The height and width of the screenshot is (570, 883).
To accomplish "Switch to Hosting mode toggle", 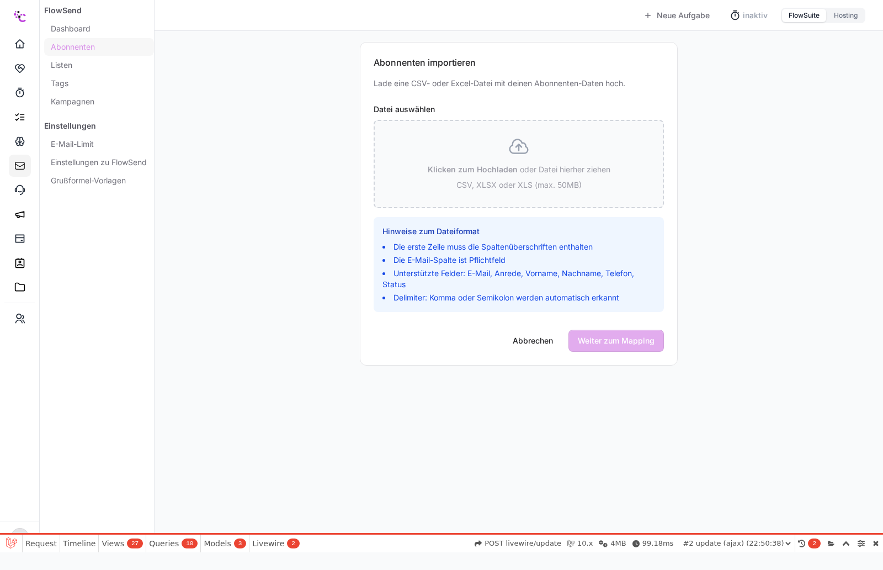I will click(x=845, y=15).
